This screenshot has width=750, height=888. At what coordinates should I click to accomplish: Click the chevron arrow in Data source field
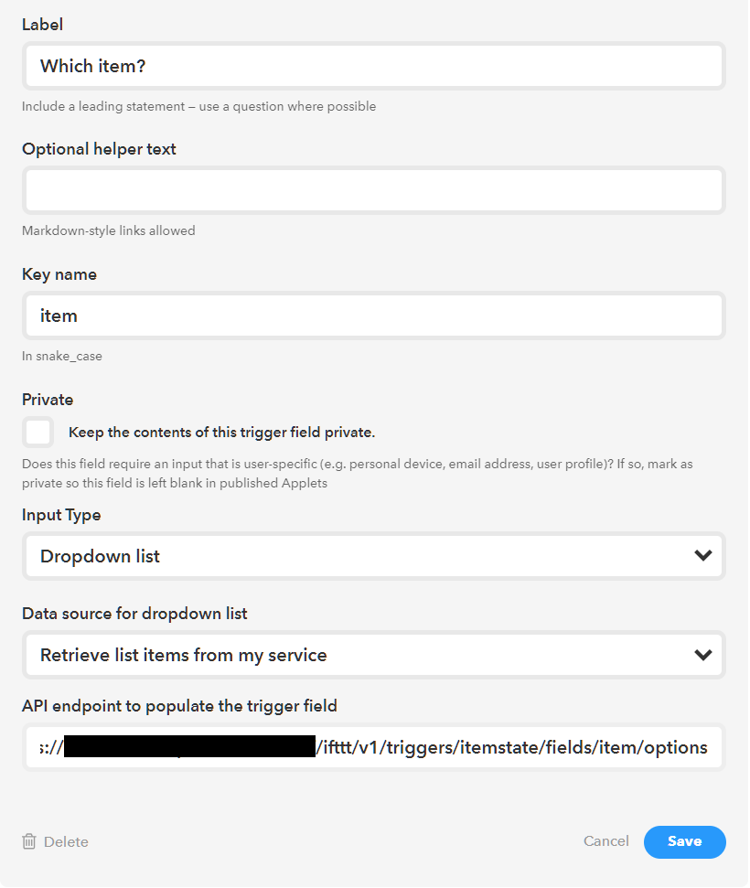click(x=702, y=655)
